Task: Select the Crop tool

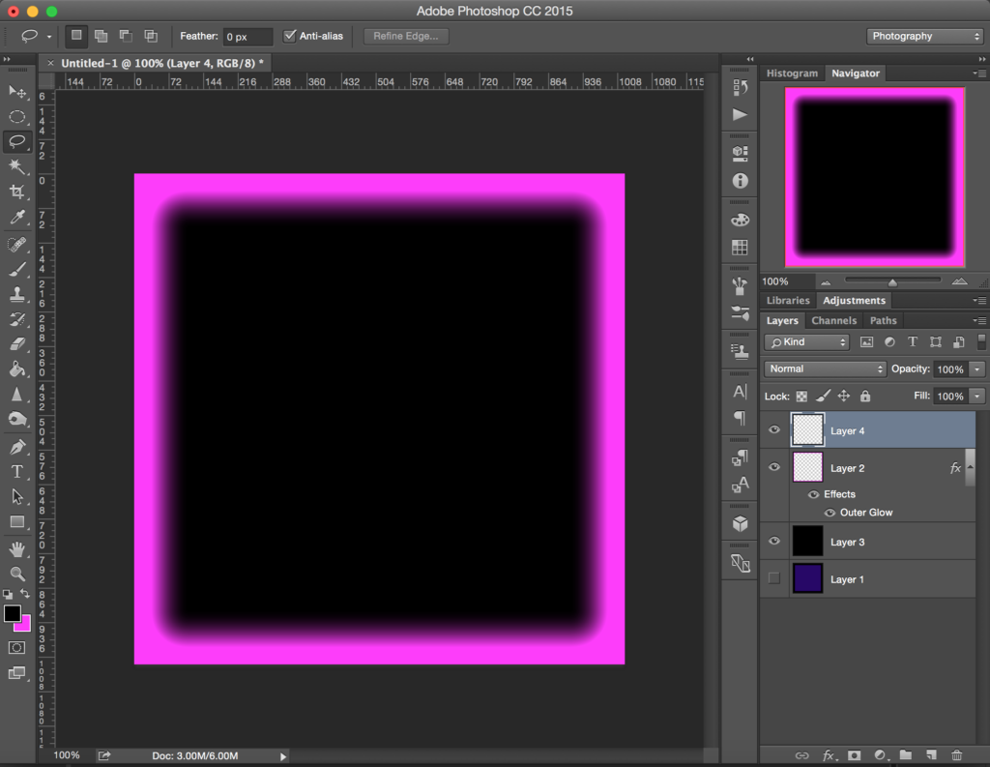Action: click(17, 192)
